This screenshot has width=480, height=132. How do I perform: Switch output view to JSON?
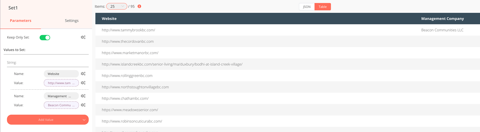coord(307,7)
